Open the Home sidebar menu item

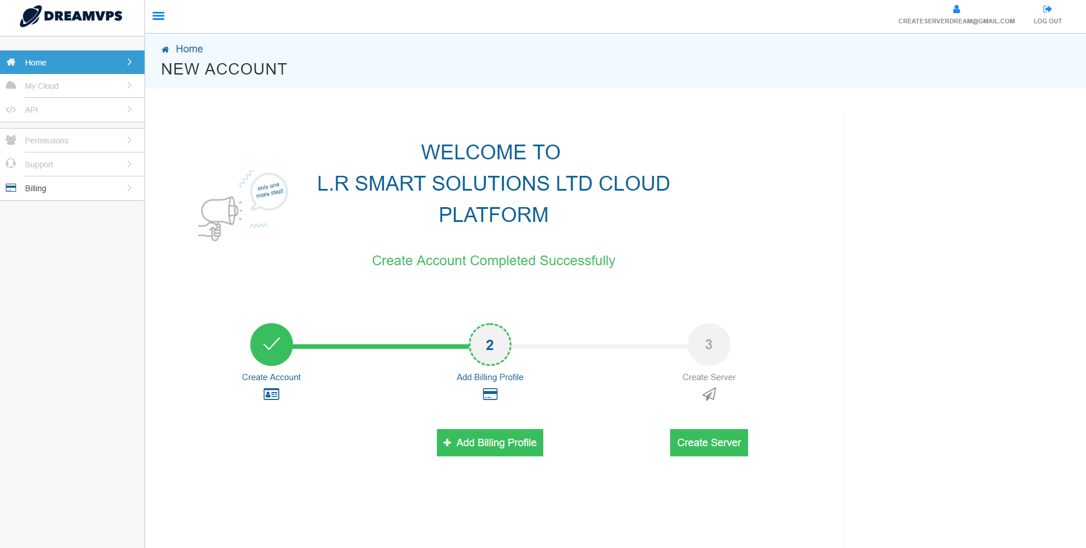[x=72, y=62]
